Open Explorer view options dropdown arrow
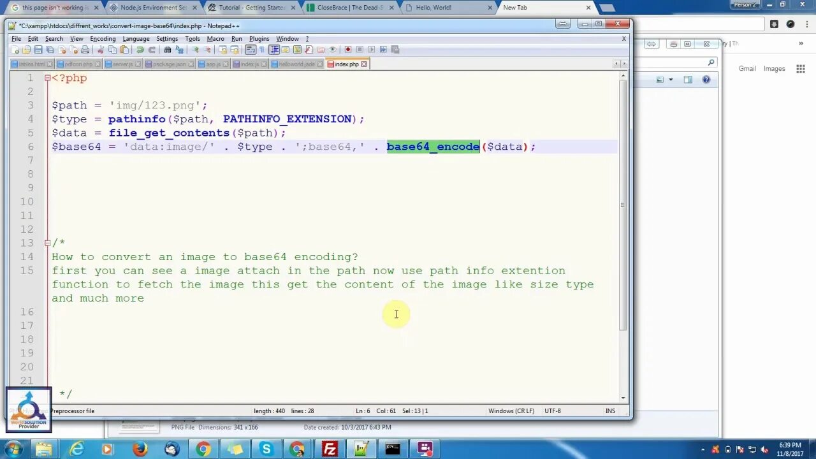Screen dimensions: 816x459 pyautogui.click(x=671, y=80)
